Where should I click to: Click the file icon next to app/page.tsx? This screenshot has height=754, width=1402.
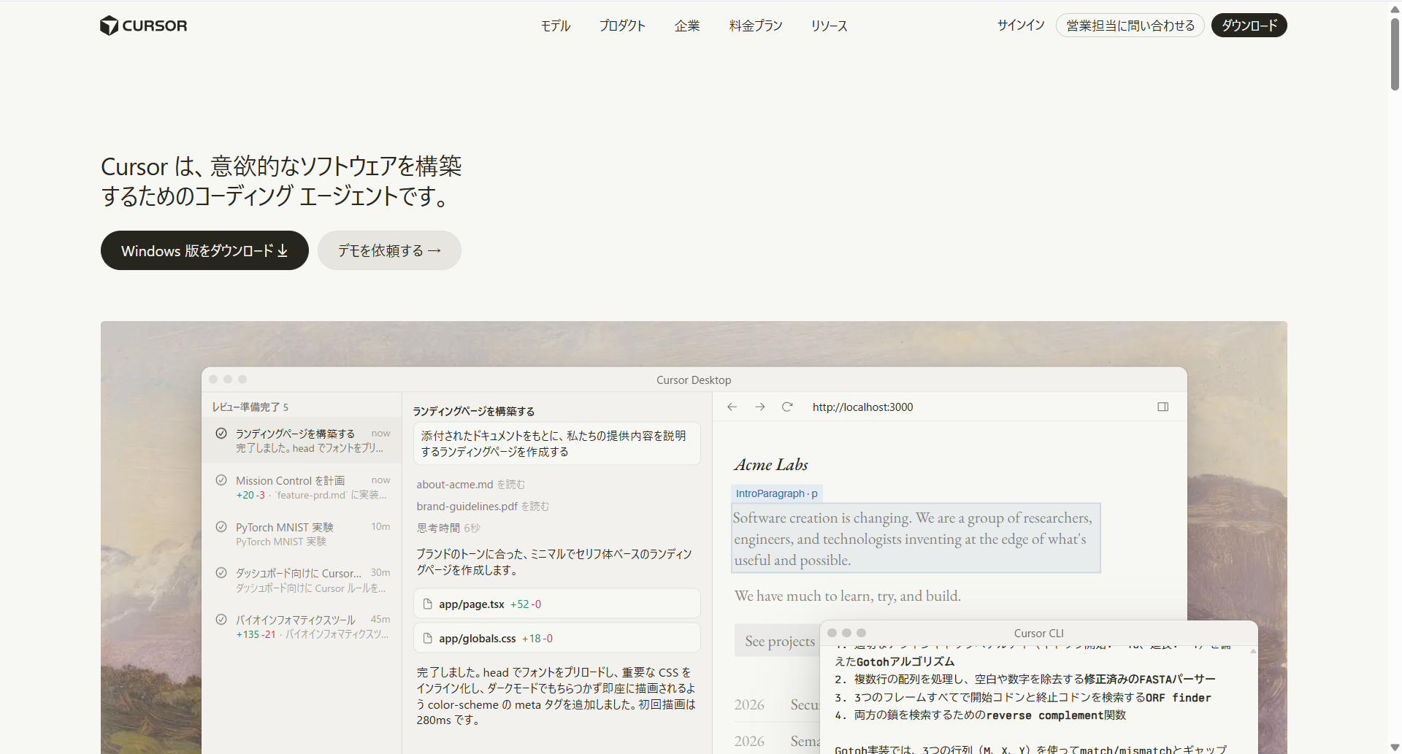428,604
